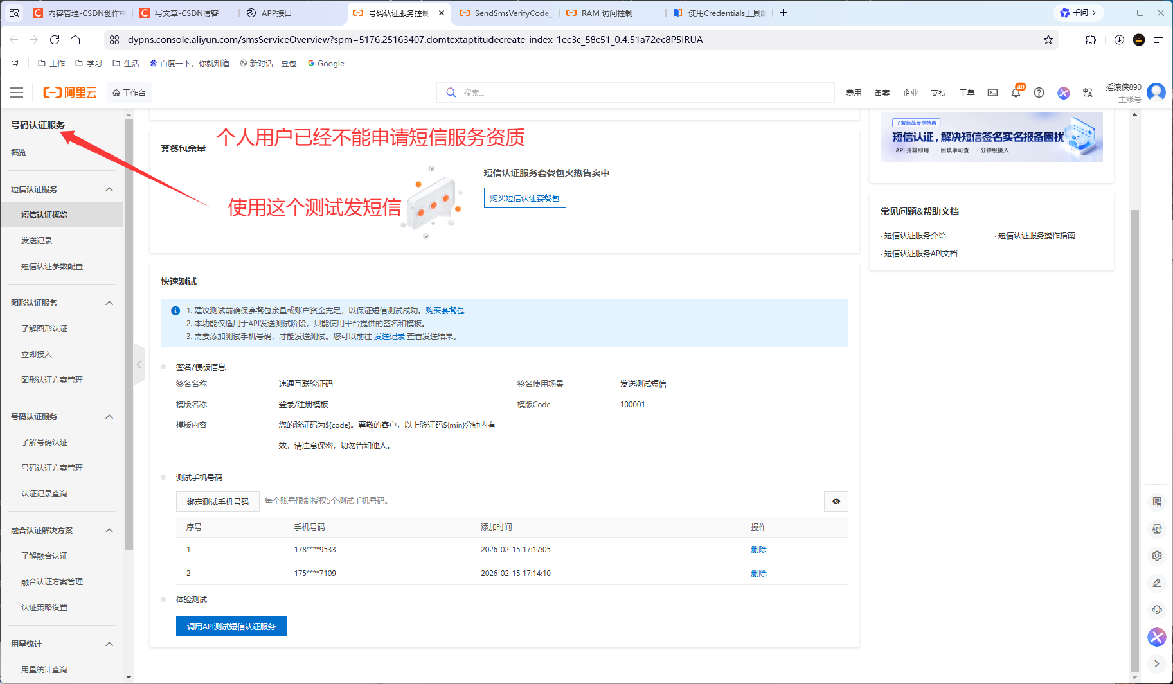Open 号码认证方案管理

click(52, 468)
